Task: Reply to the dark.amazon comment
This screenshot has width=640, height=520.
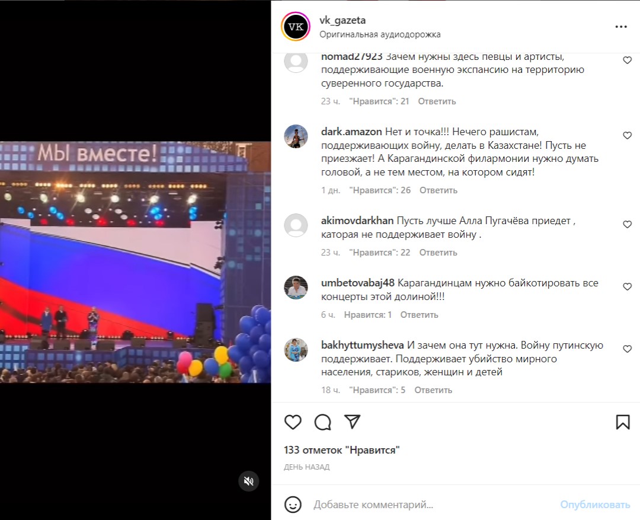Action: click(x=439, y=190)
